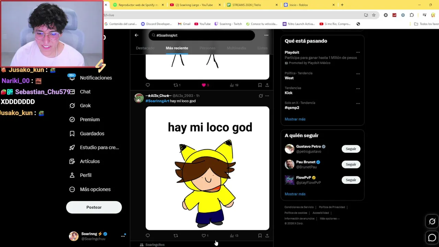The width and height of the screenshot is (439, 247).
Task: Open floating messages chat button
Action: coord(432,237)
